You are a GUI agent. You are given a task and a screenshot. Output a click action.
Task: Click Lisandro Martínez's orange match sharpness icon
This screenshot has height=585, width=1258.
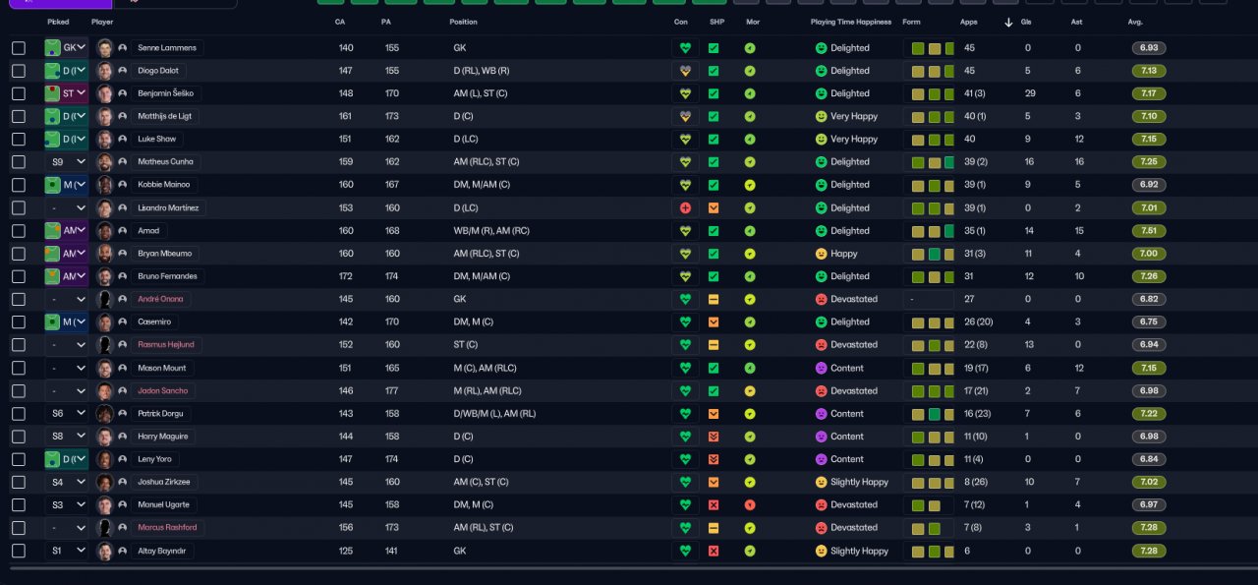[x=714, y=207]
